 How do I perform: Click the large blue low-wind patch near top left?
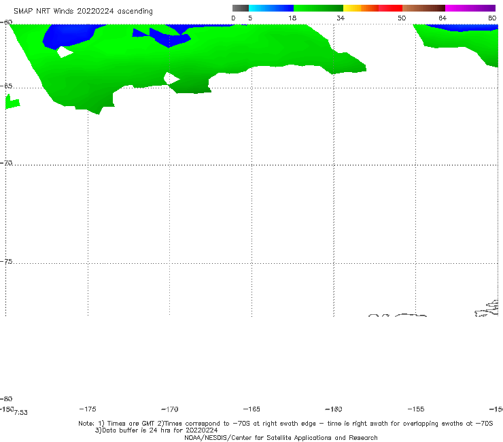72,36
